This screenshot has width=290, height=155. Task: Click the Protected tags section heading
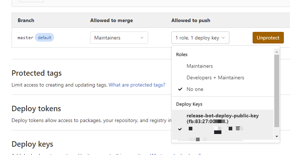(x=37, y=73)
